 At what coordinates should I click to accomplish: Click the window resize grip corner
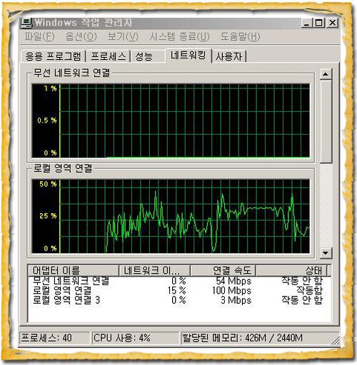point(336,341)
